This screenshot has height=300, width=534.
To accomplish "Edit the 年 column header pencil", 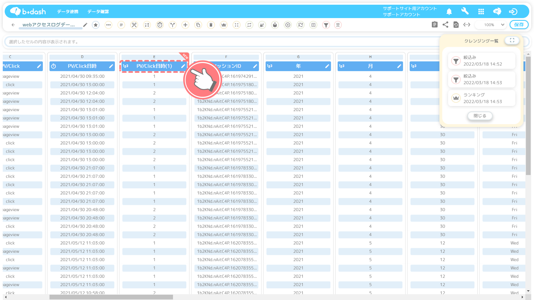I will (x=327, y=66).
